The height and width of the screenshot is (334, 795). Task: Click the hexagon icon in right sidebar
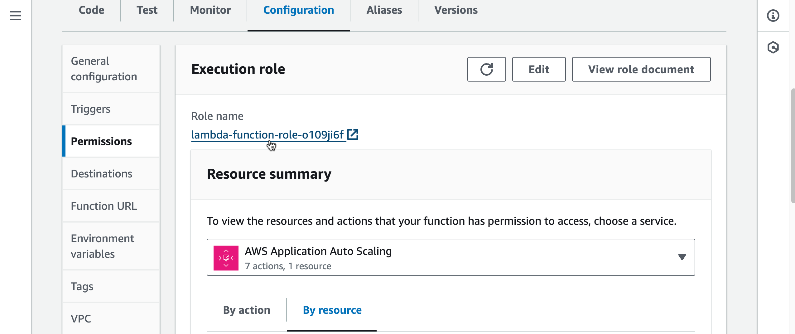coord(773,48)
